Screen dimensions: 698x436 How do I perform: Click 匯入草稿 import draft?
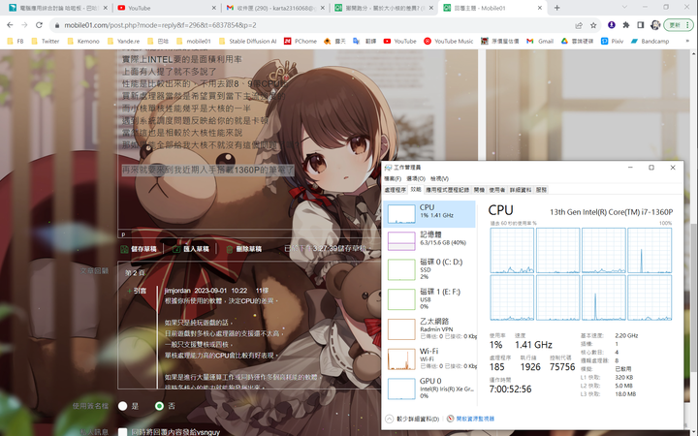pyautogui.click(x=191, y=249)
